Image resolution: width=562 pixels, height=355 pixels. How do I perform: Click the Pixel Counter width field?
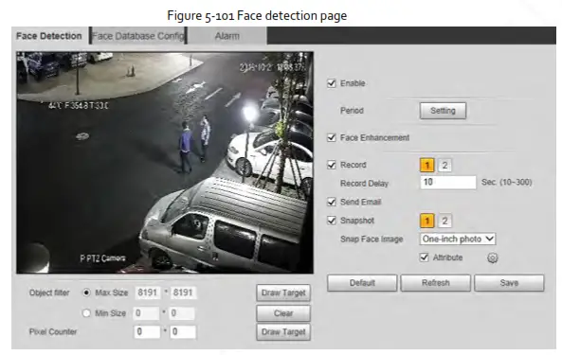[147, 332]
